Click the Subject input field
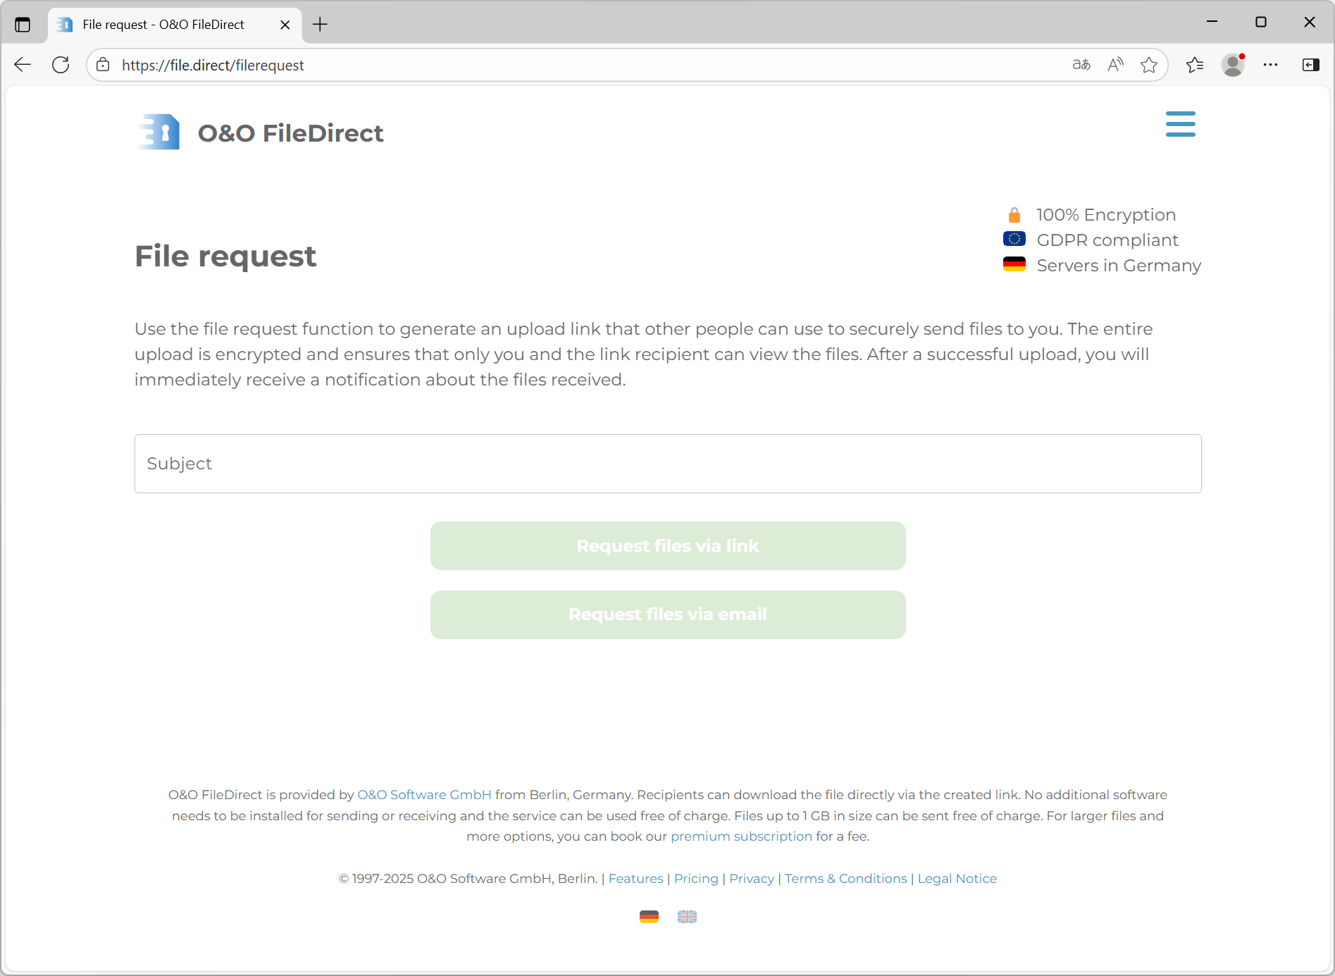Viewport: 1335px width, 976px height. coord(667,464)
